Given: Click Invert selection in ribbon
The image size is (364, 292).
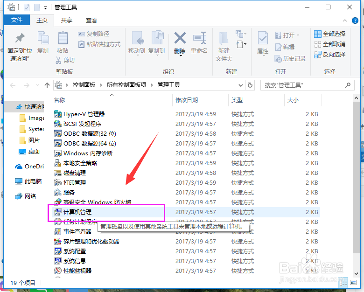Looking at the screenshot, I should (329, 54).
